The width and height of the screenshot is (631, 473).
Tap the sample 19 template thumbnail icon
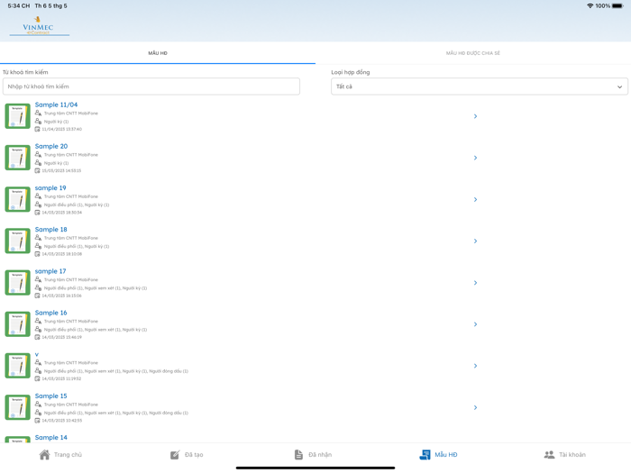pyautogui.click(x=17, y=199)
